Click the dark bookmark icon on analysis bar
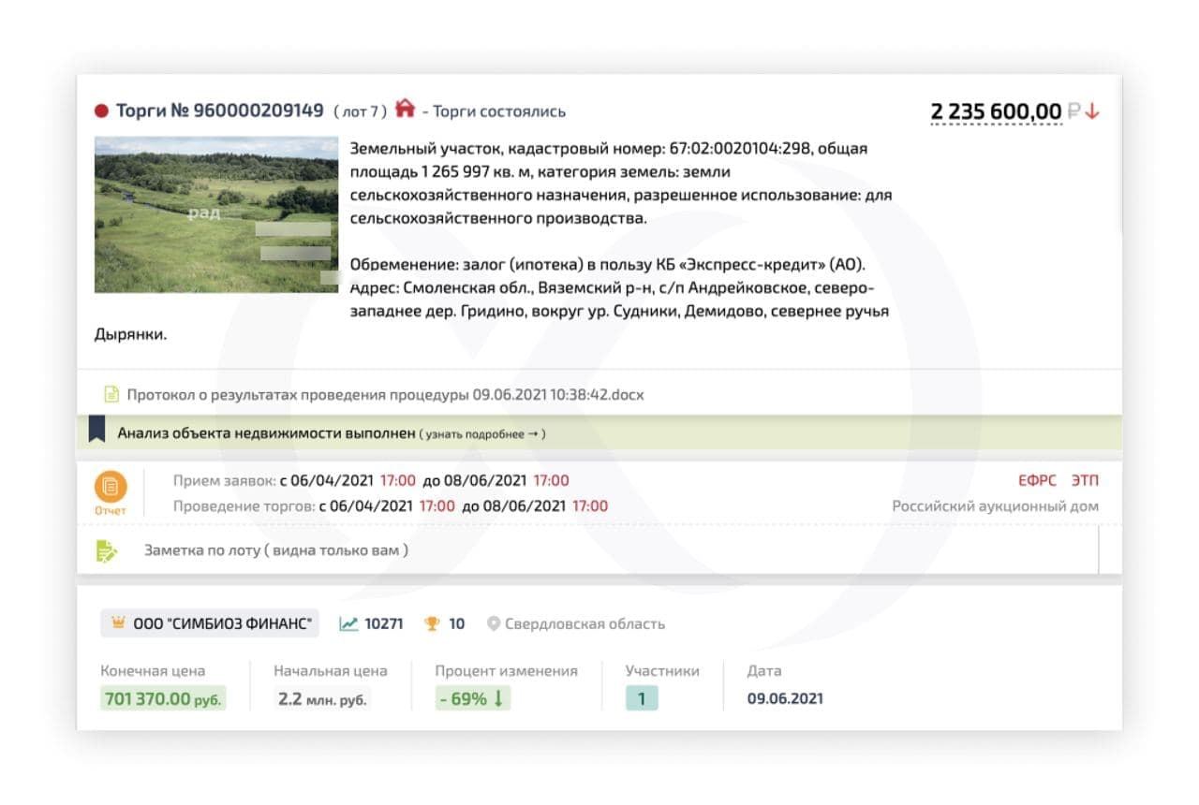1199x805 pixels. pyautogui.click(x=96, y=430)
